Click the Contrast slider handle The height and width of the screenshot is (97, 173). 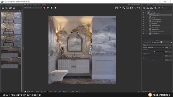click(154, 60)
